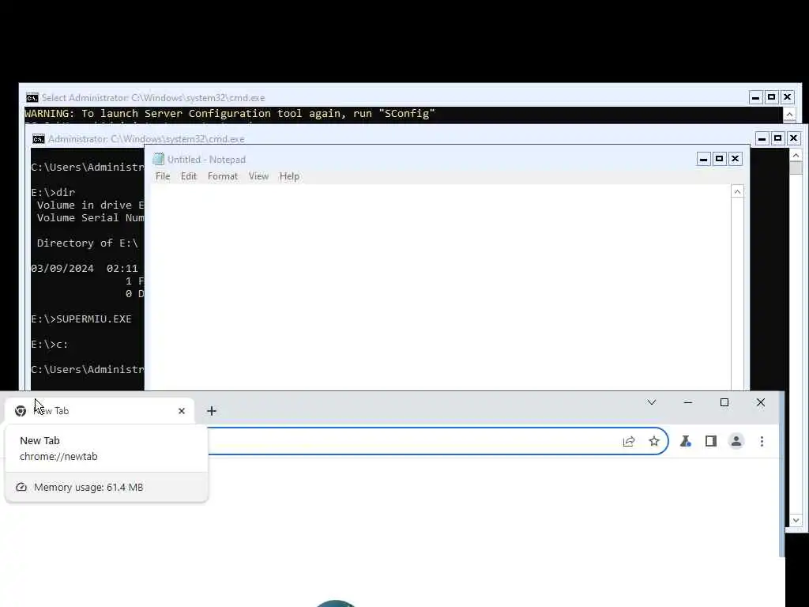Bookmark this page with the star icon
The image size is (809, 607).
(x=654, y=441)
